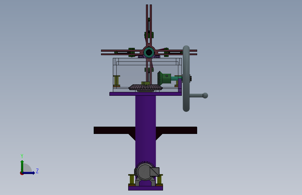Select the black horizontal table plate
The image size is (302, 195).
click(145, 130)
